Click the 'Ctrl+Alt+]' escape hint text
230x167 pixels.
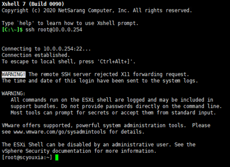[x=116, y=61]
